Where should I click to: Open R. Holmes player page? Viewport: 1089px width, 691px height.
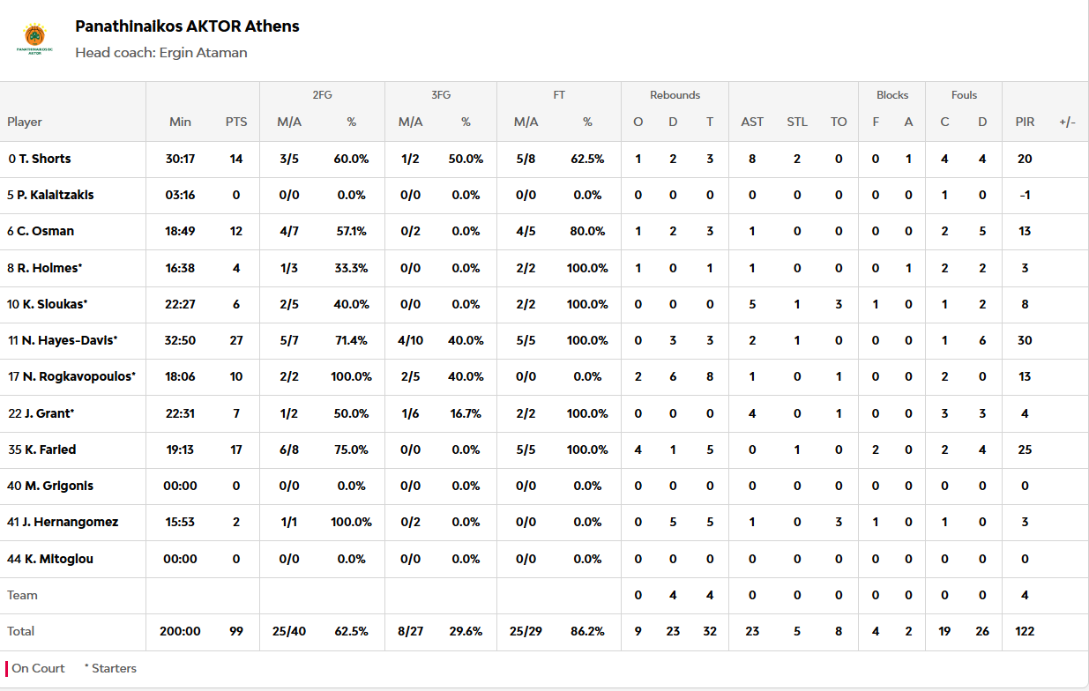tap(48, 268)
